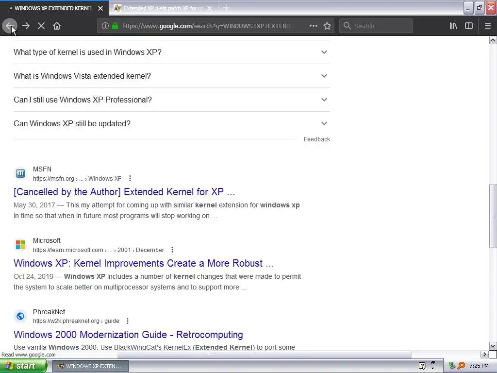
Task: Click the 'May 30, 2017' snippet date
Action: (34, 205)
